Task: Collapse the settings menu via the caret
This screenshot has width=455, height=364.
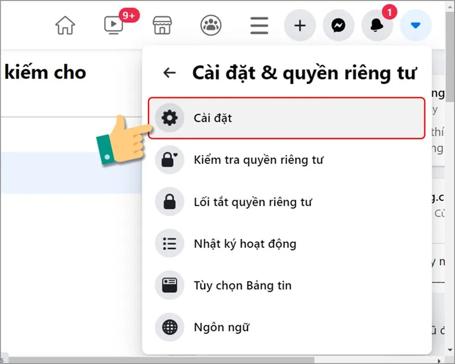Action: (x=416, y=25)
